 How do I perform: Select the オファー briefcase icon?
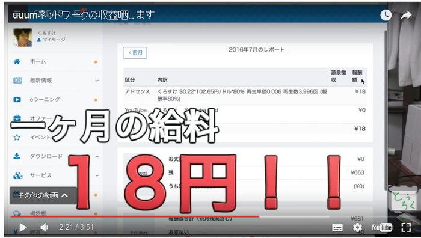(17, 118)
